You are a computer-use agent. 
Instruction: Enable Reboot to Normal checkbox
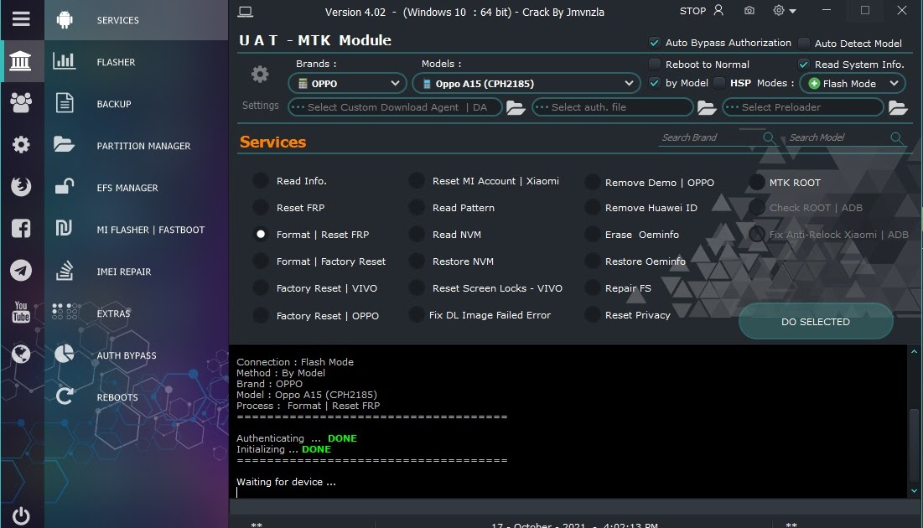654,64
